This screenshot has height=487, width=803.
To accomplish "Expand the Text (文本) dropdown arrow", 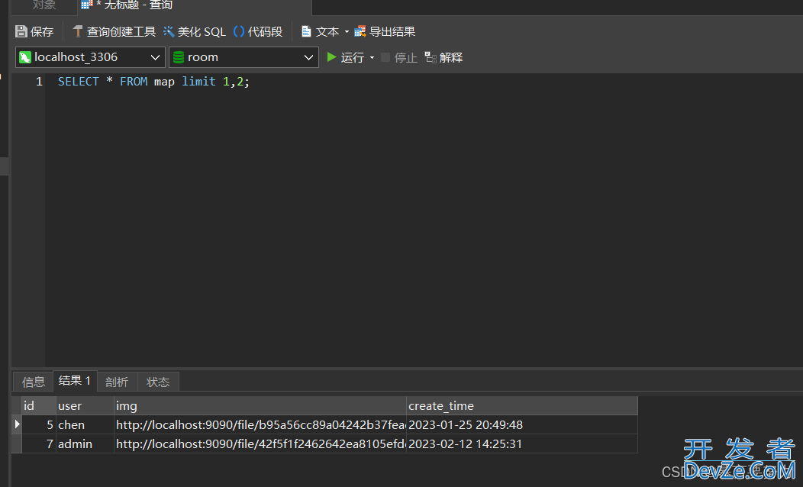I will 347,32.
